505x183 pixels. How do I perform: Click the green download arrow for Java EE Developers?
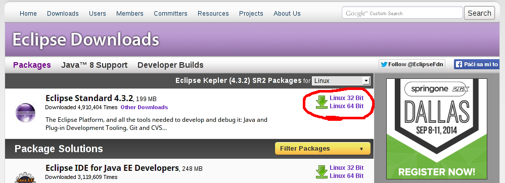[322, 172]
